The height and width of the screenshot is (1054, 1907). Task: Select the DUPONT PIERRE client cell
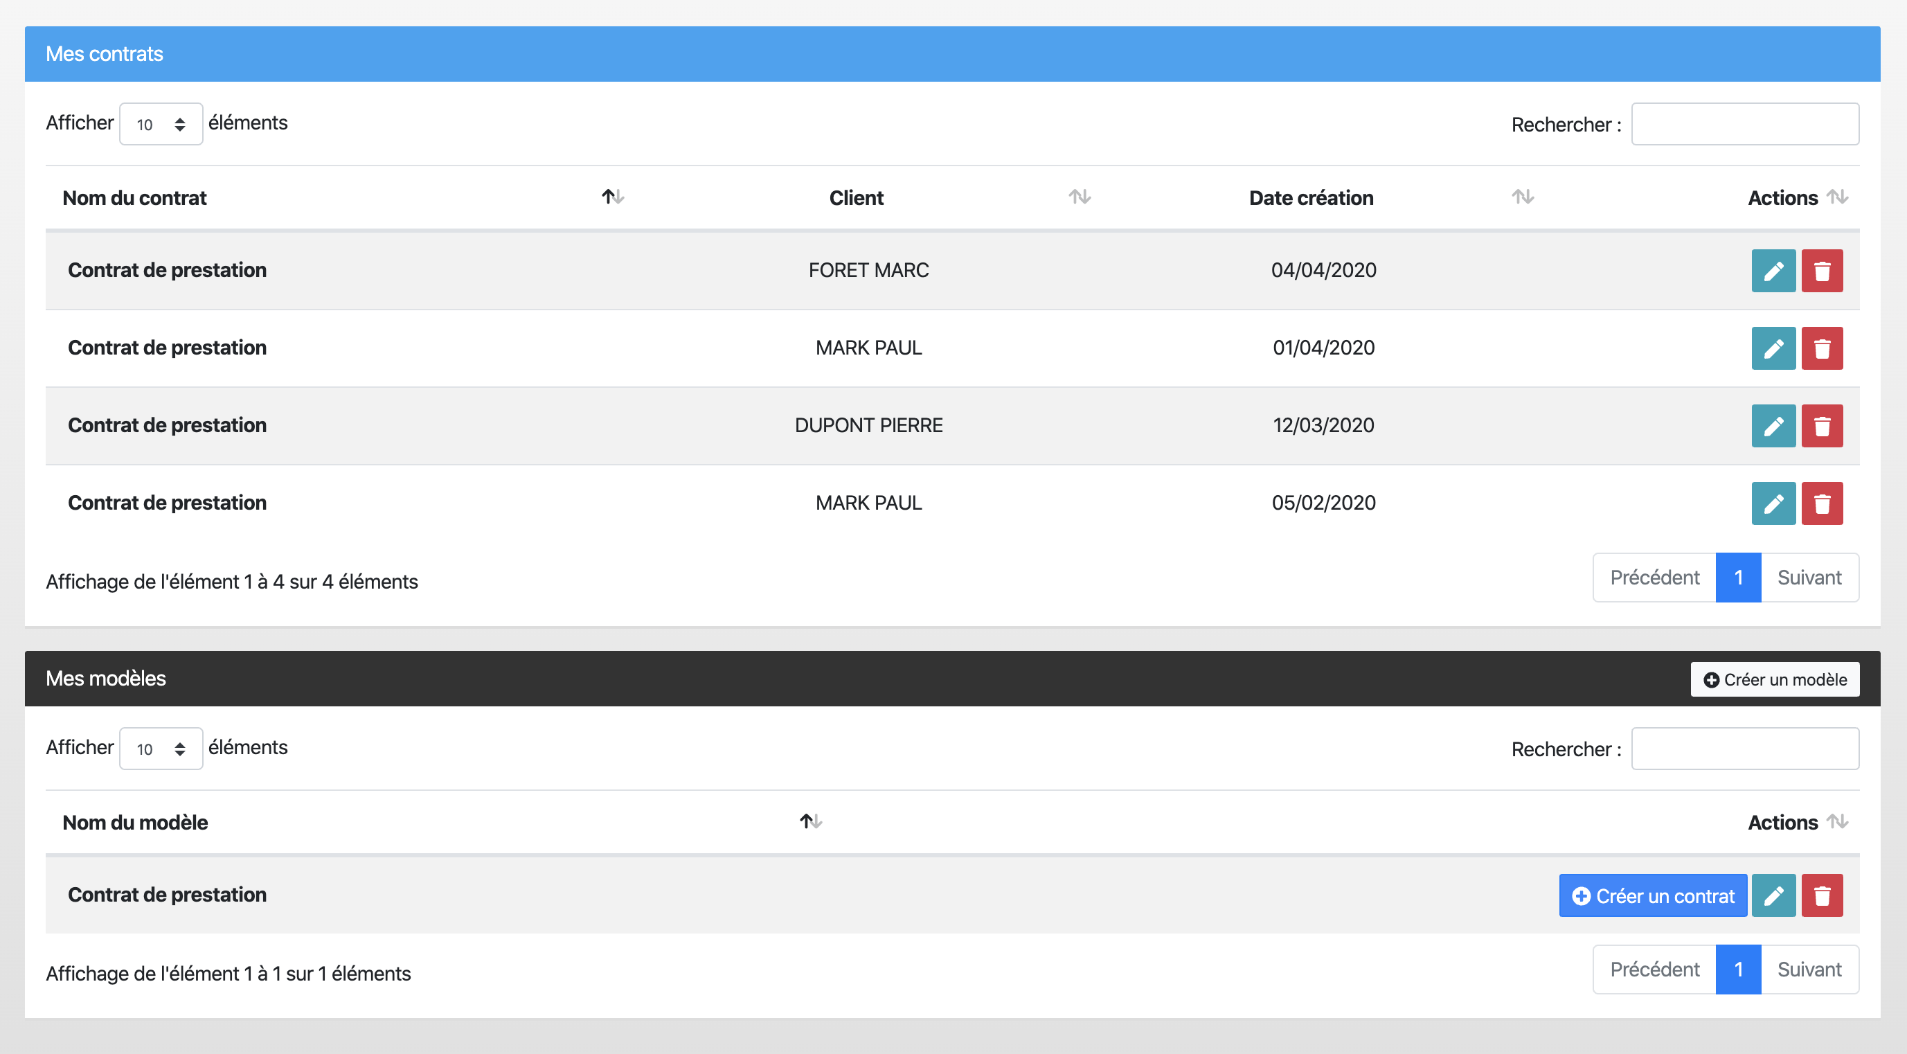tap(868, 426)
